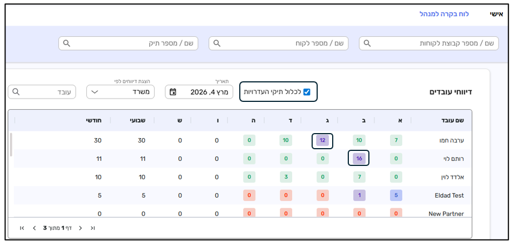Image resolution: width=513 pixels, height=245 pixels.
Task: Click the magnifier icon in customer group search
Action: tap(367, 43)
